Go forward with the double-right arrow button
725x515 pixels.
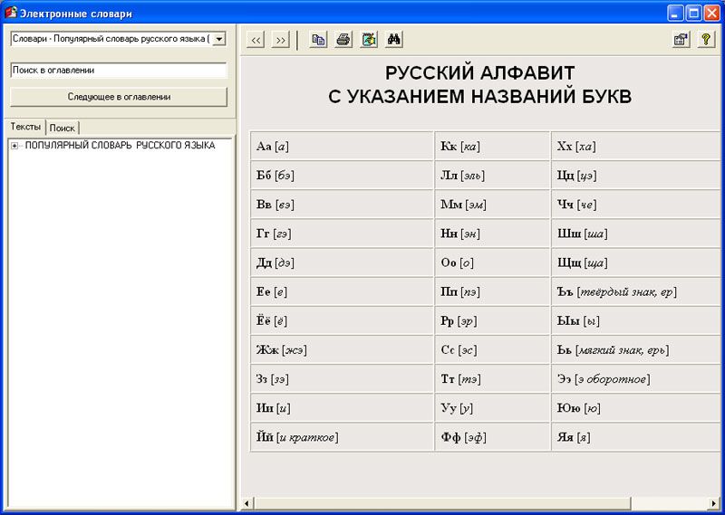pos(280,40)
